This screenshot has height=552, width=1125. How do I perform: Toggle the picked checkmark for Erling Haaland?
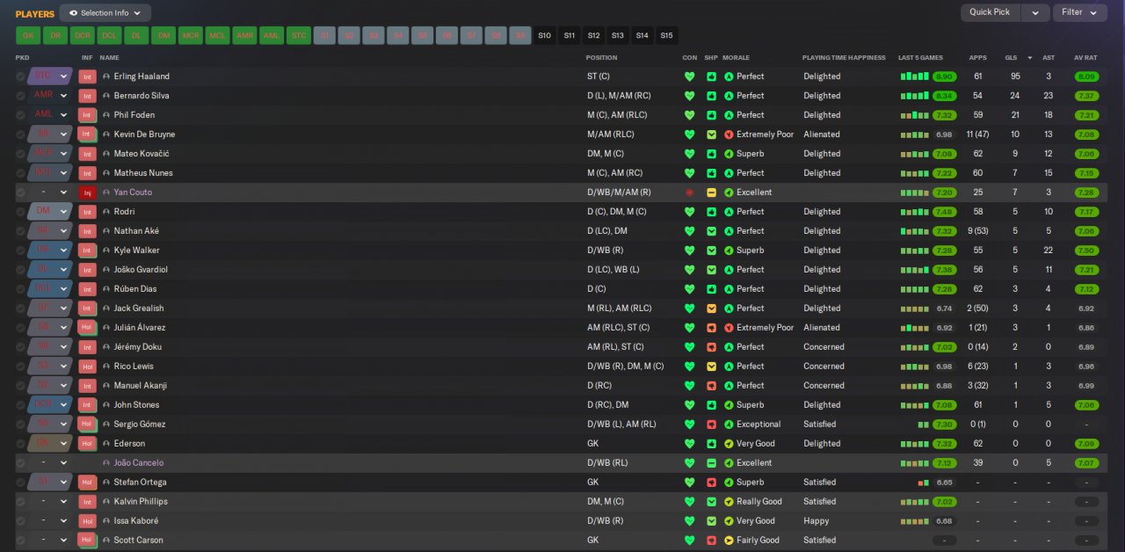click(20, 76)
